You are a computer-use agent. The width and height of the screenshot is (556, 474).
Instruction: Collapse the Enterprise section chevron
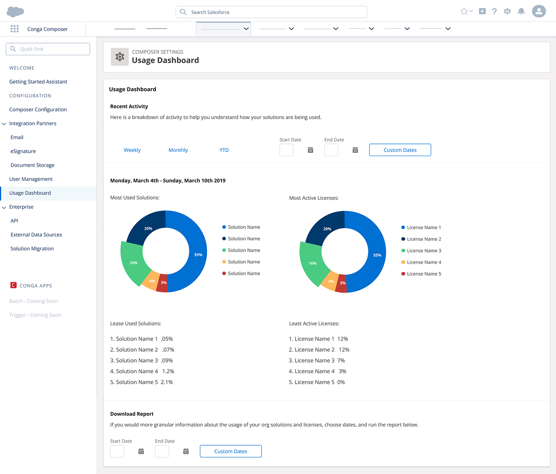pyautogui.click(x=4, y=207)
